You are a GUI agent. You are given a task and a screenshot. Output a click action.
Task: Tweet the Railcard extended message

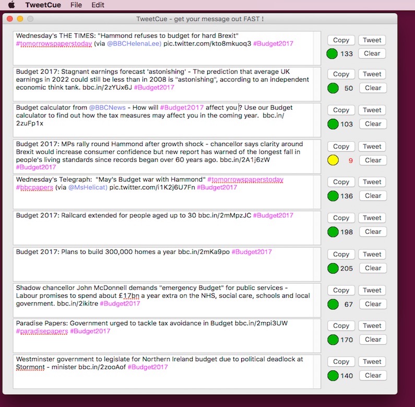coord(372,218)
